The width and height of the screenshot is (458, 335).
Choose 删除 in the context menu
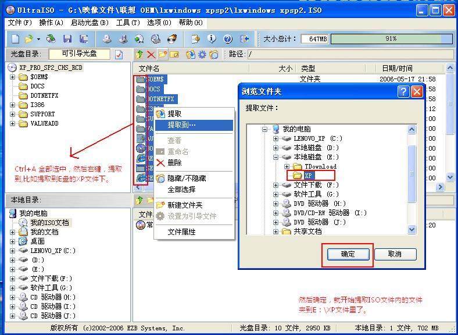(194, 162)
